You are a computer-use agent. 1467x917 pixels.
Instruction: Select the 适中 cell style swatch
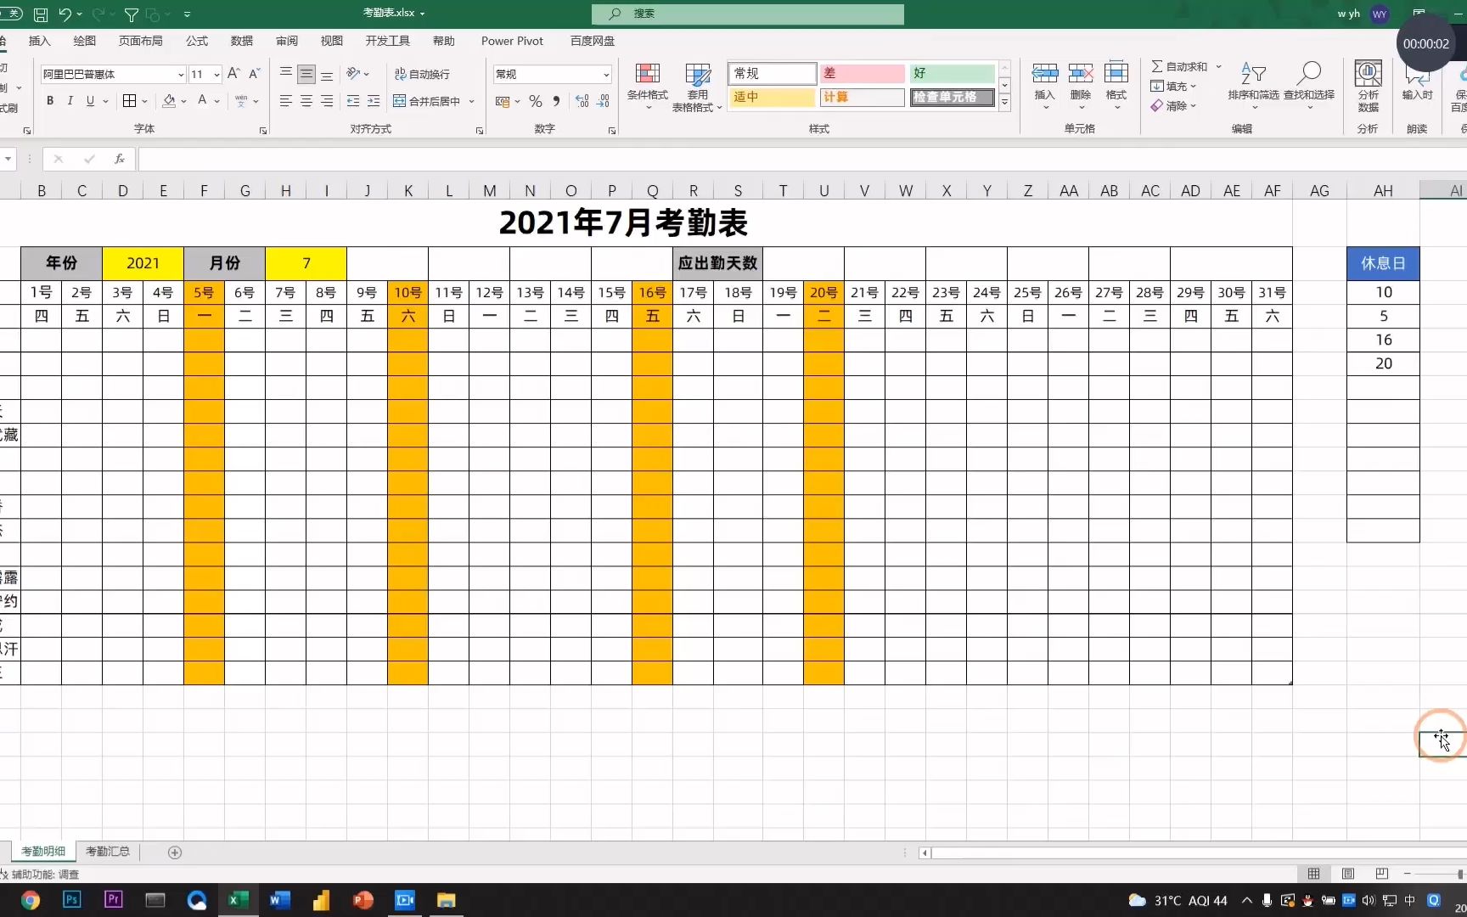(x=769, y=97)
